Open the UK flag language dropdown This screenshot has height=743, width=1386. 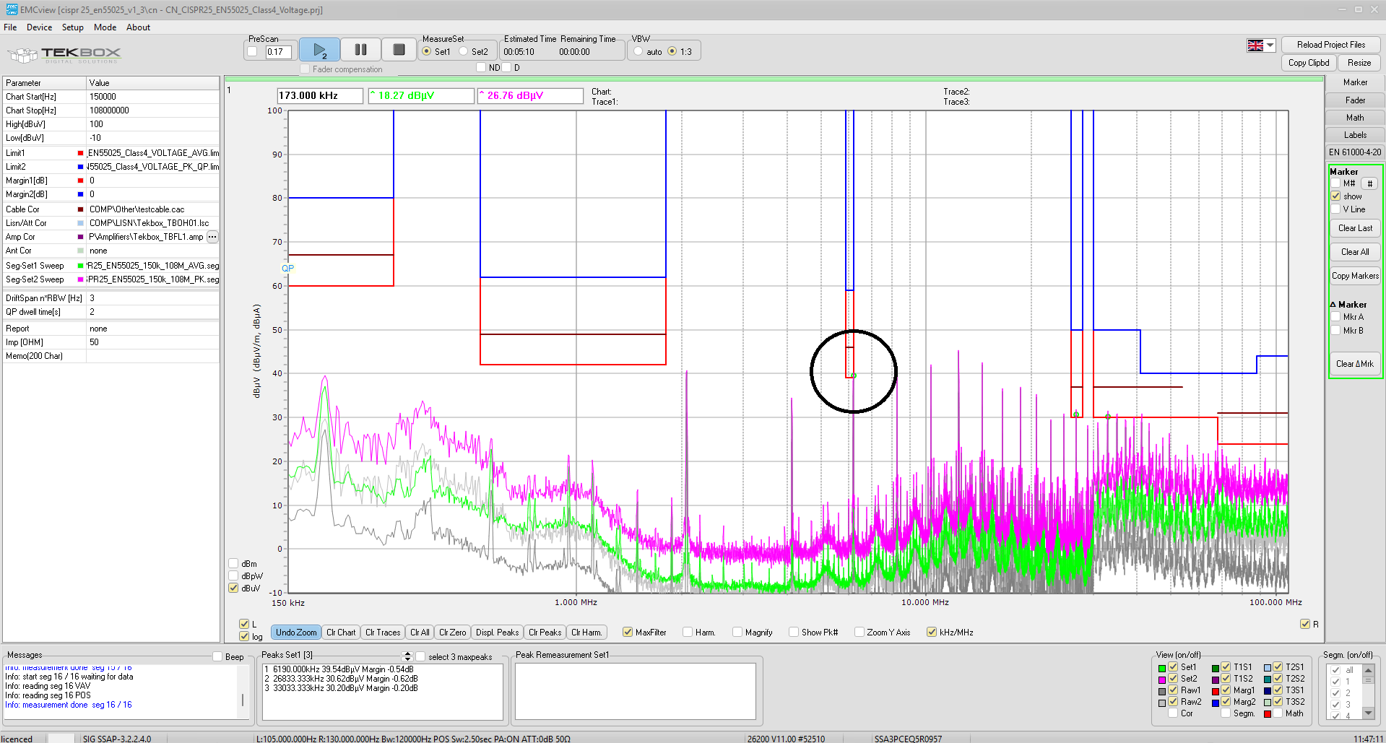coord(1261,45)
